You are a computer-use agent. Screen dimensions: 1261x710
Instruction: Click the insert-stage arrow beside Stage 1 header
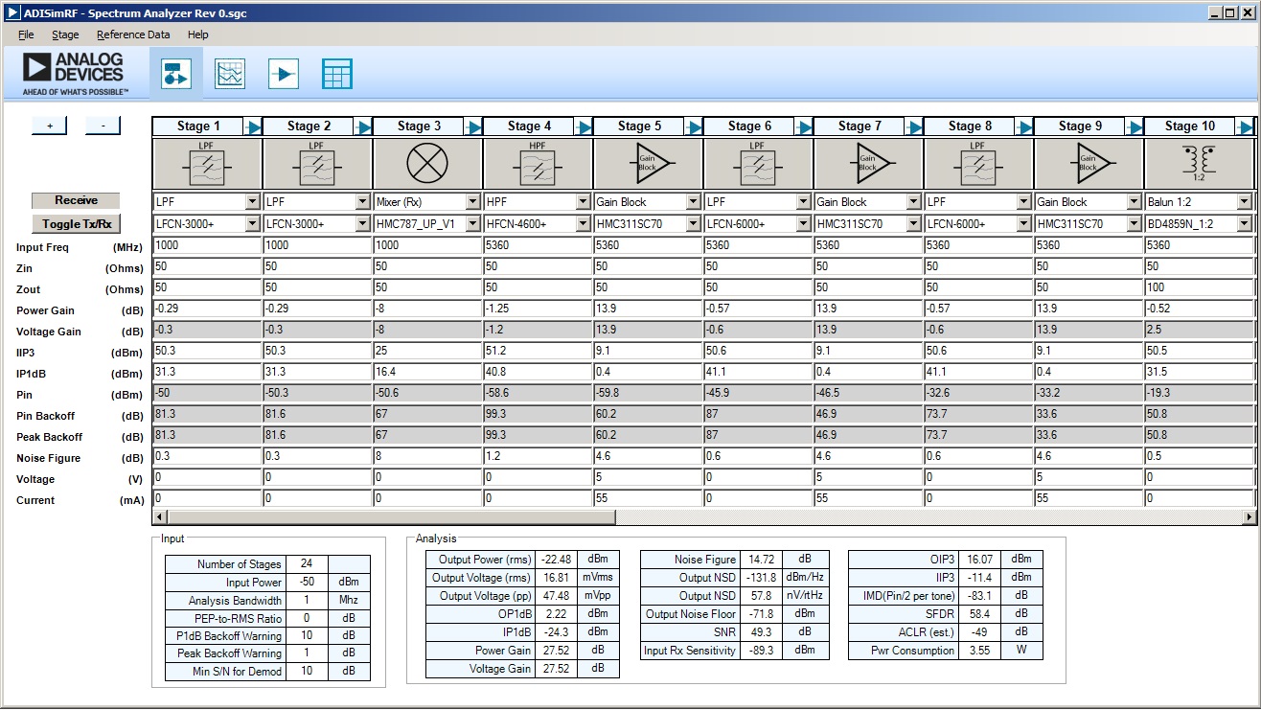pyautogui.click(x=254, y=125)
